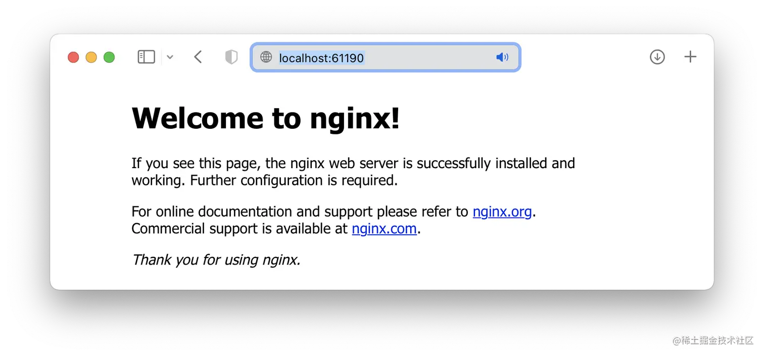The height and width of the screenshot is (356, 764).
Task: Click the "Further configuration is required." sentence
Action: pos(294,180)
